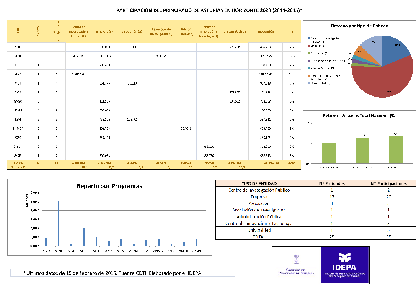The width and height of the screenshot is (419, 296).
Task: Click the '100%' total cell
Action: 292,162
